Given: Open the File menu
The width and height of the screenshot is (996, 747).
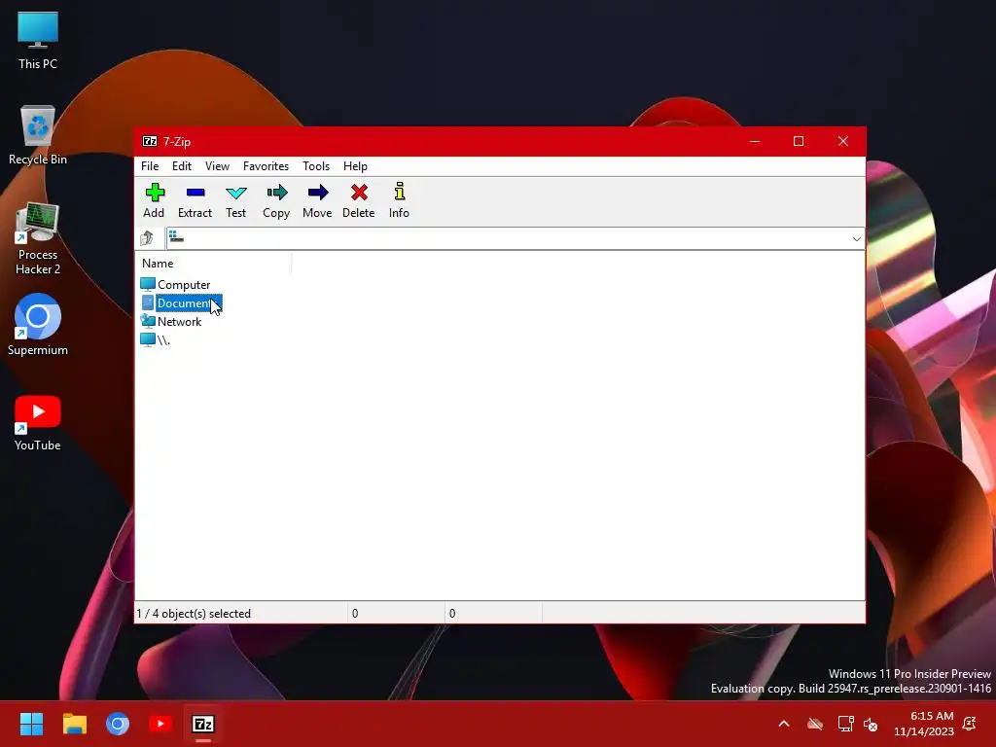Looking at the screenshot, I should coord(150,166).
